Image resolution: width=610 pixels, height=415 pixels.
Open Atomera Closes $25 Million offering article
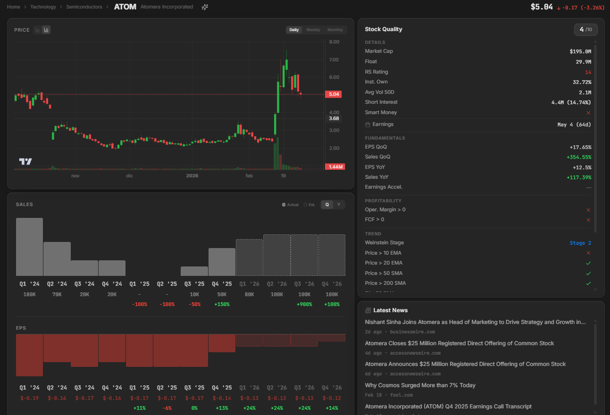point(460,343)
